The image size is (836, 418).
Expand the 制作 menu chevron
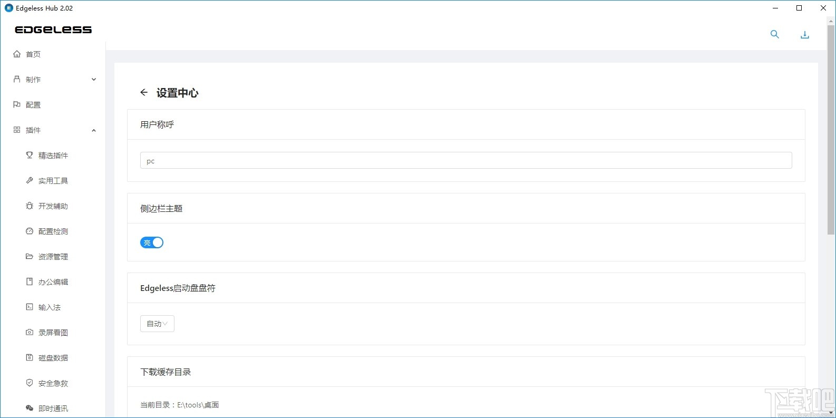click(x=94, y=80)
